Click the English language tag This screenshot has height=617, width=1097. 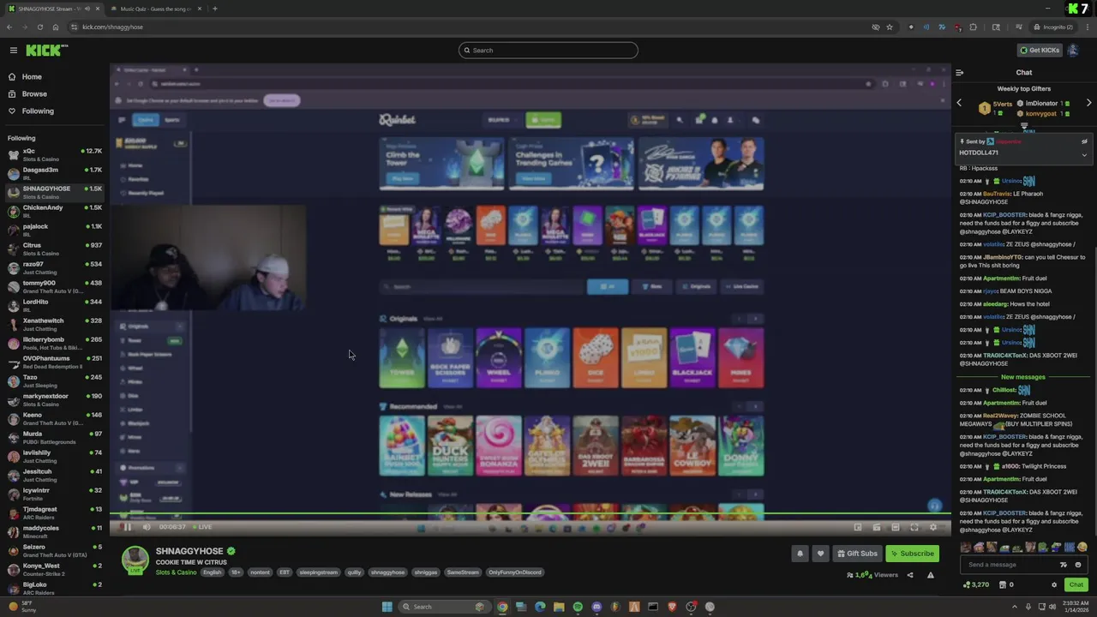click(212, 572)
